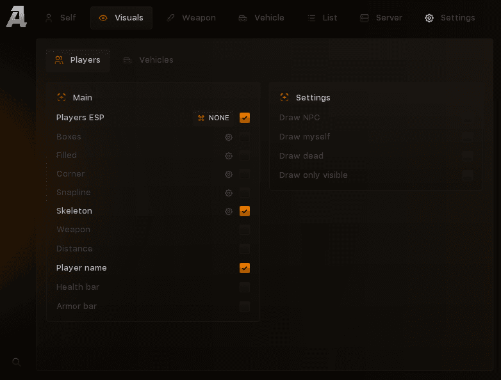The height and width of the screenshot is (380, 501).
Task: Open the Weapon tab
Action: click(x=192, y=17)
